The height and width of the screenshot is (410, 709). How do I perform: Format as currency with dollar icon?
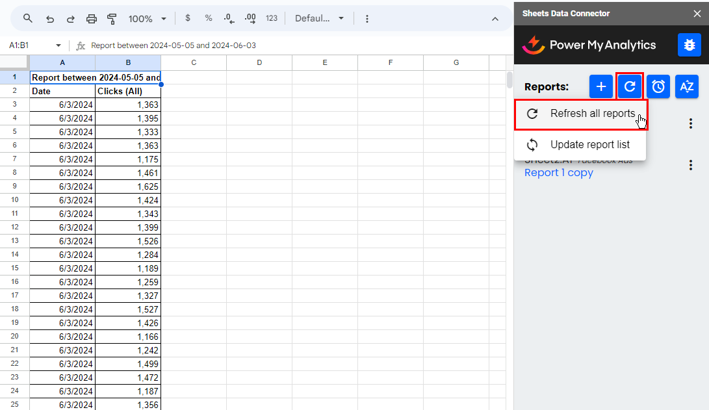coord(188,19)
